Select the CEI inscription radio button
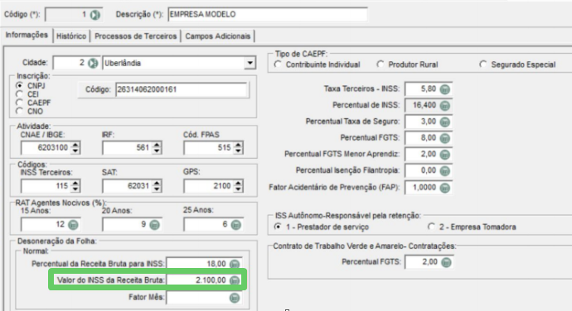 click(19, 94)
